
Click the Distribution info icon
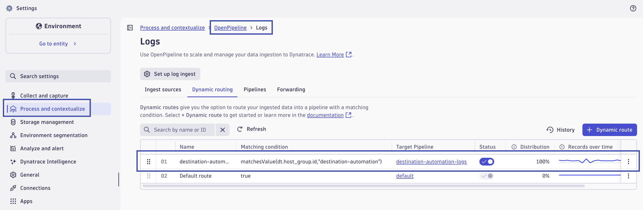tap(514, 147)
